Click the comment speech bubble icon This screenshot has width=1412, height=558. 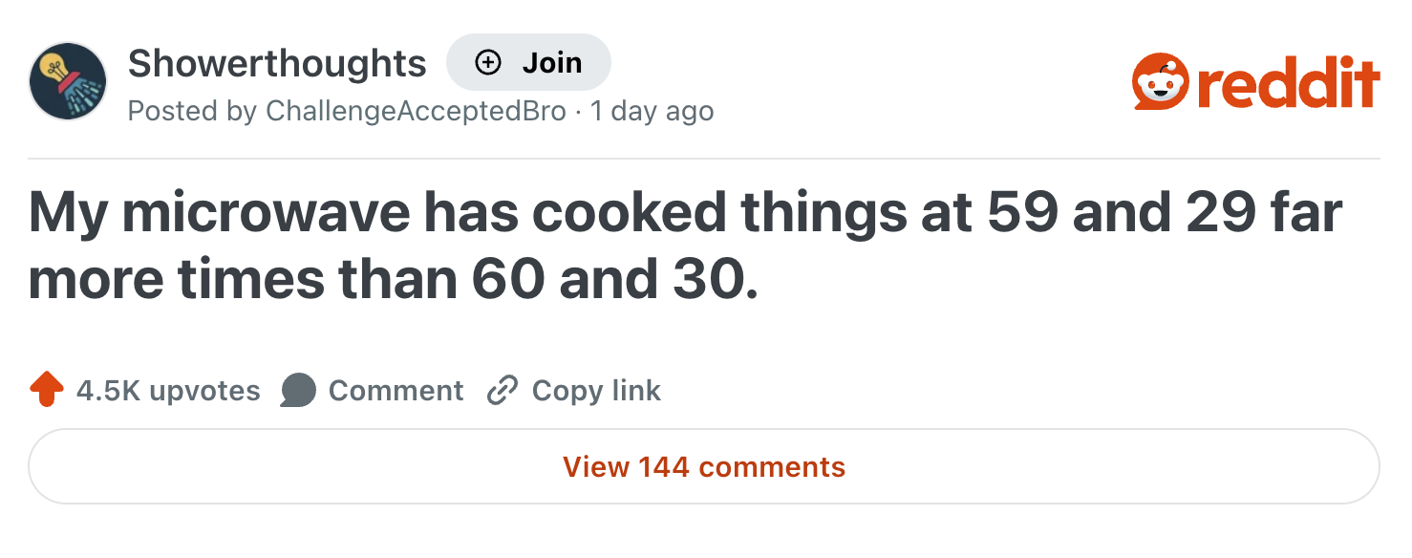[298, 390]
